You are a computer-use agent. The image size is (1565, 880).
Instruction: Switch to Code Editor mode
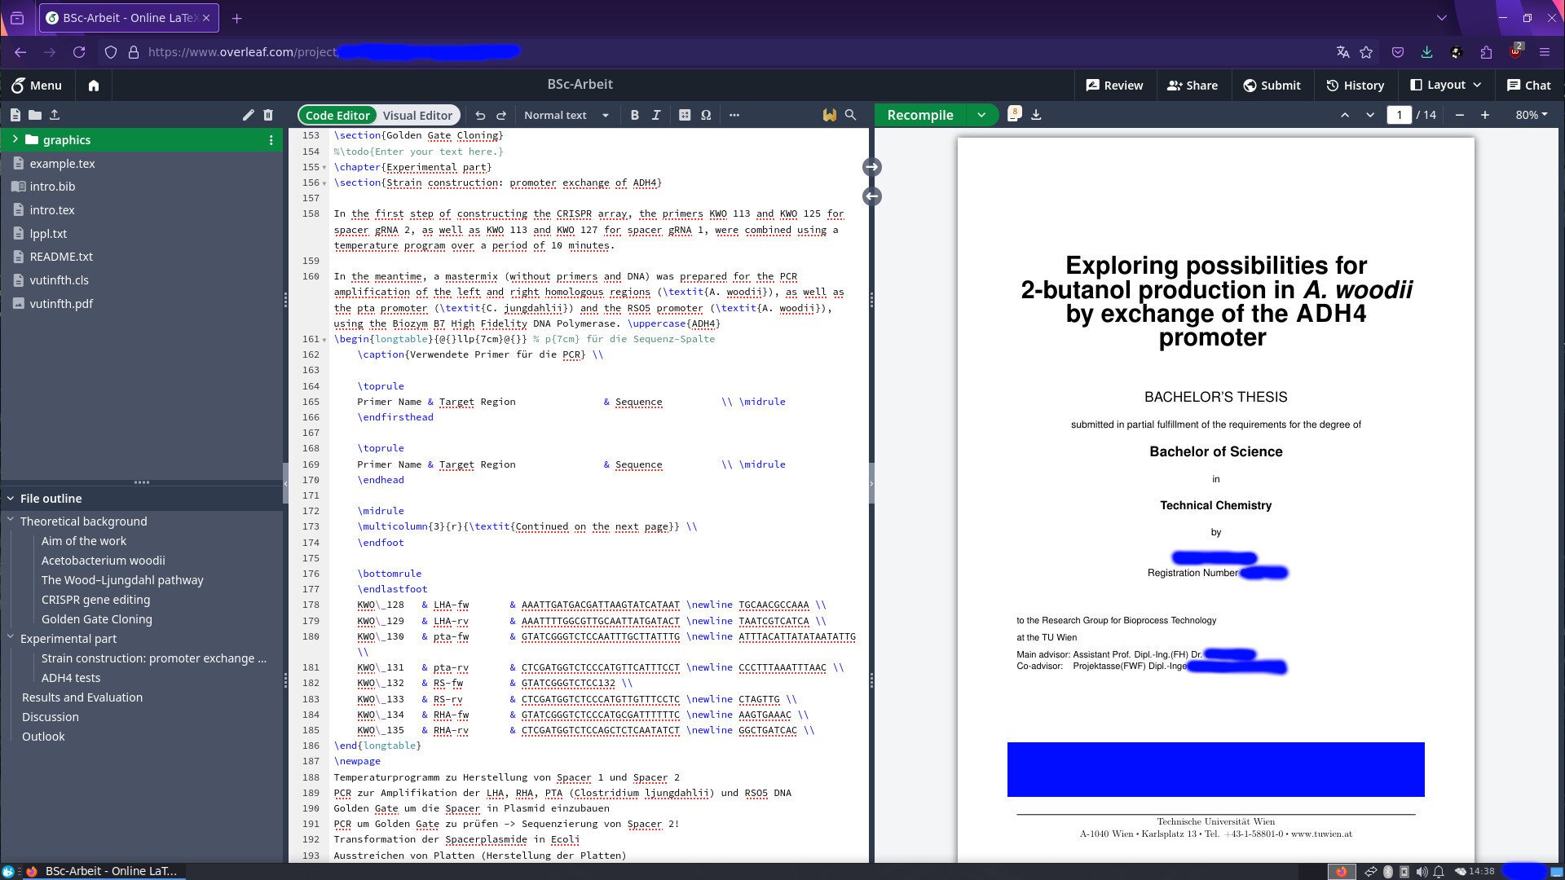point(337,115)
